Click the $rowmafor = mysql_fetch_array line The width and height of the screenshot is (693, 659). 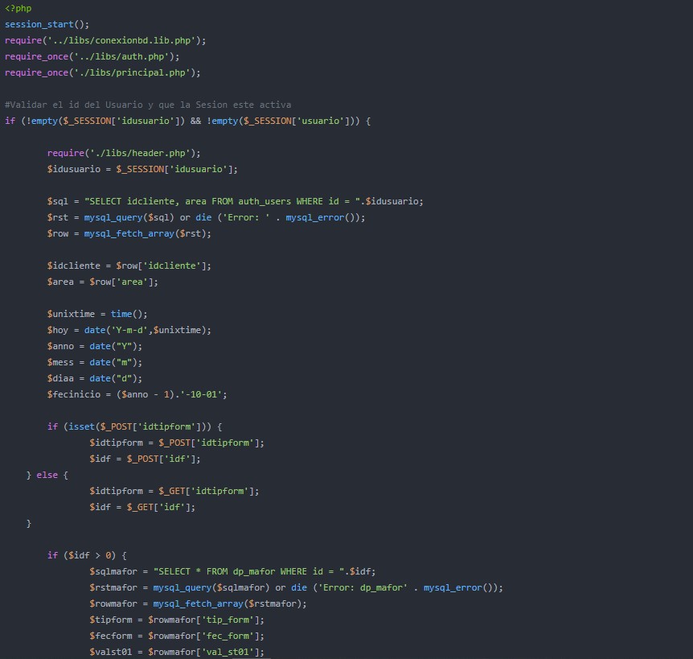(x=198, y=603)
